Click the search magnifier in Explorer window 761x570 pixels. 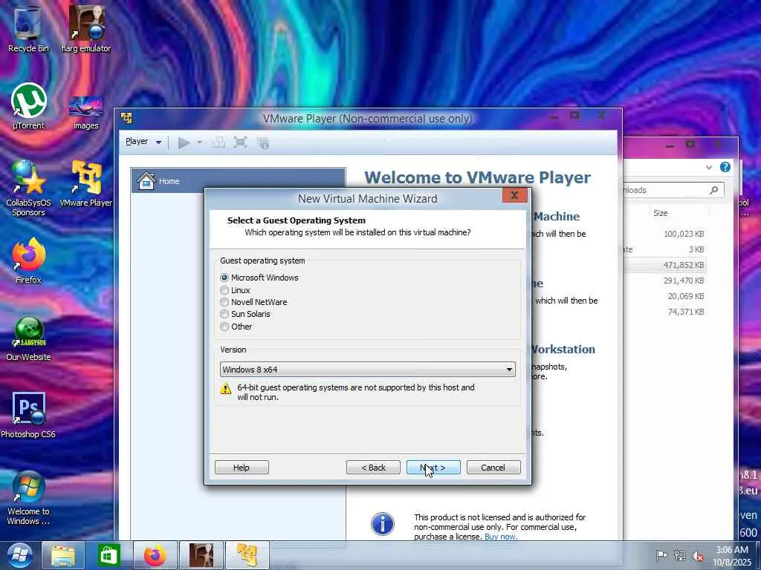pos(713,190)
